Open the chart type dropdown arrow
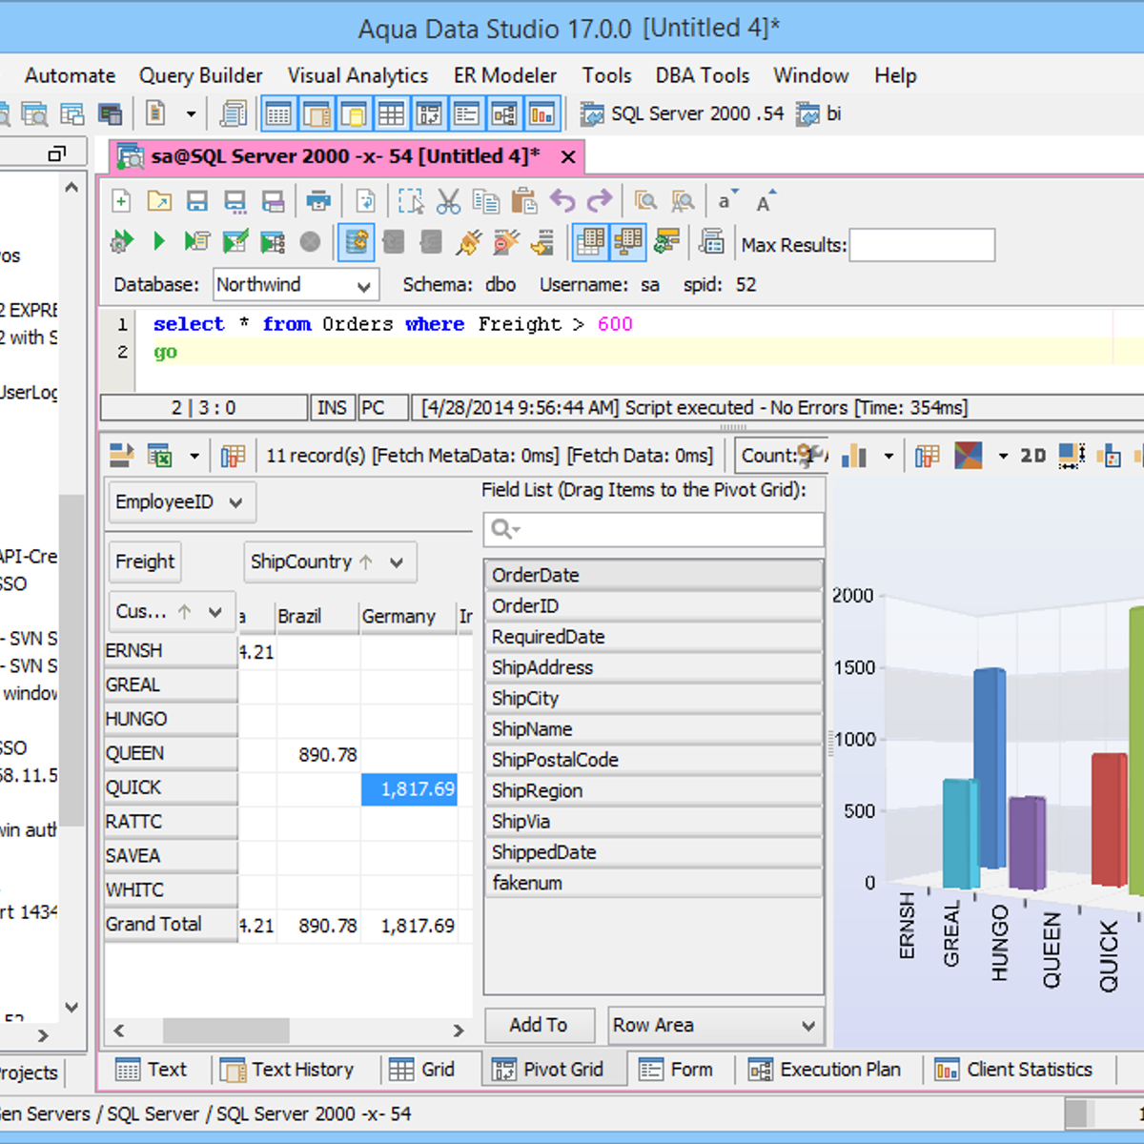Image resolution: width=1144 pixels, height=1144 pixels. click(x=889, y=457)
